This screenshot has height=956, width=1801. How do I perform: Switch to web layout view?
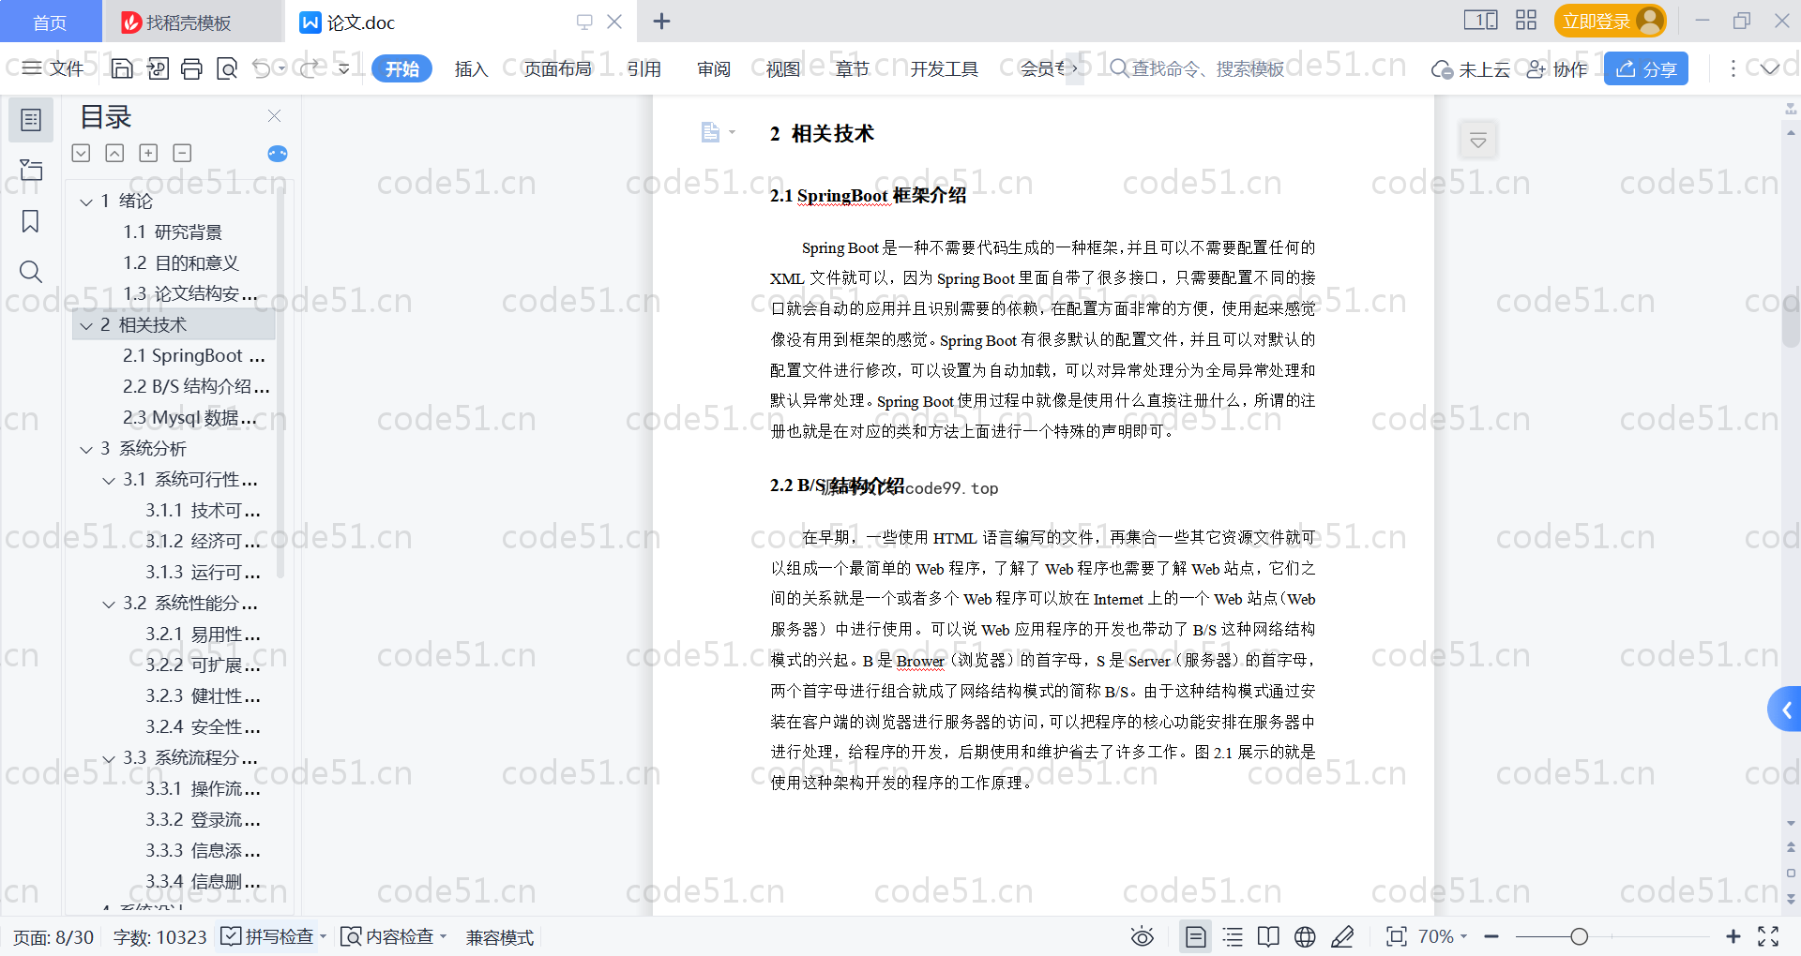point(1305,936)
